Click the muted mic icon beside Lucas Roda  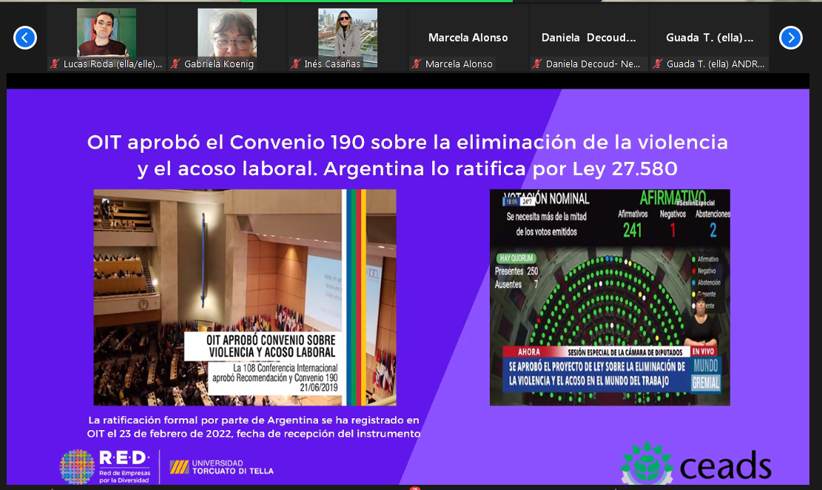[x=55, y=64]
